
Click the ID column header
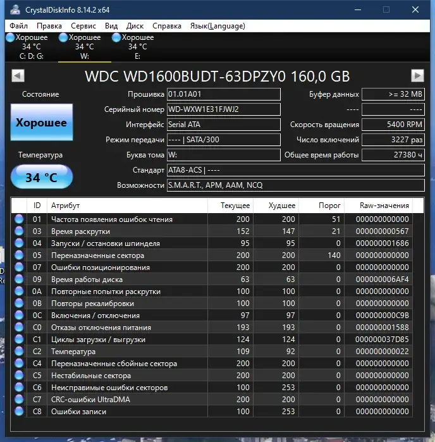(x=37, y=206)
